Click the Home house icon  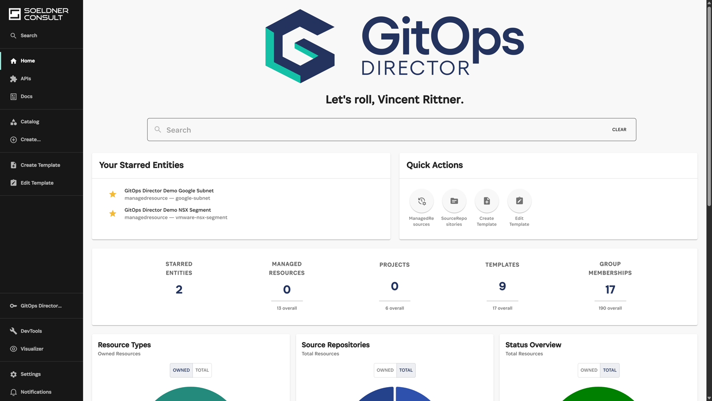(x=13, y=61)
